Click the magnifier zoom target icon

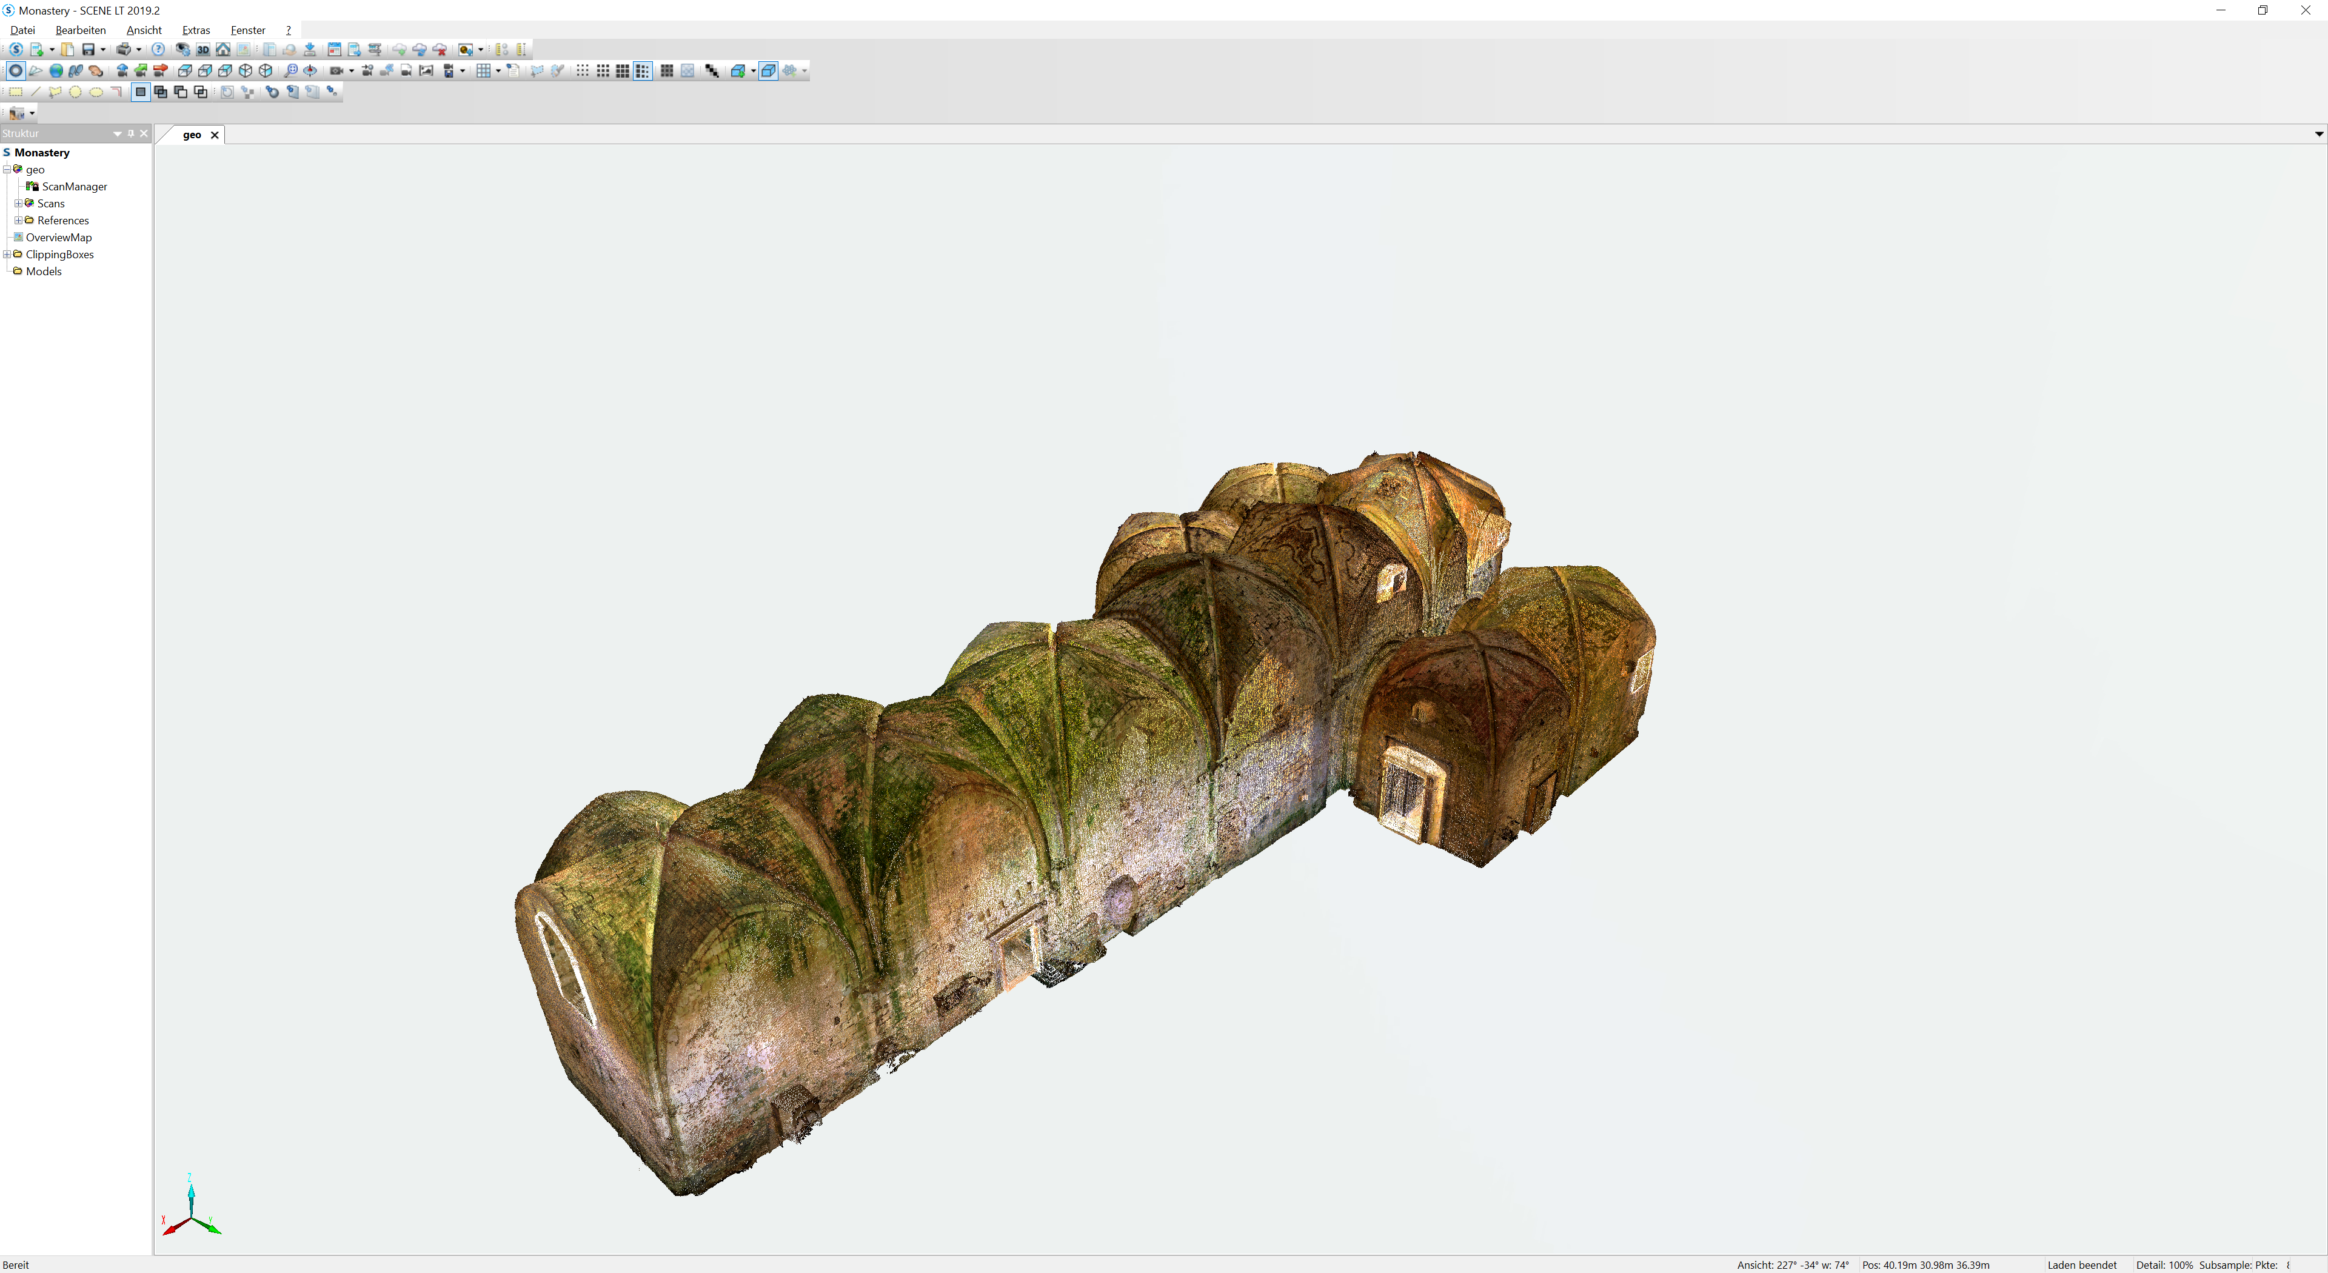click(x=290, y=70)
